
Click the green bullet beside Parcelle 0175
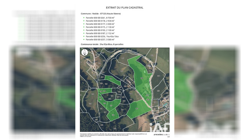(x=83, y=27)
